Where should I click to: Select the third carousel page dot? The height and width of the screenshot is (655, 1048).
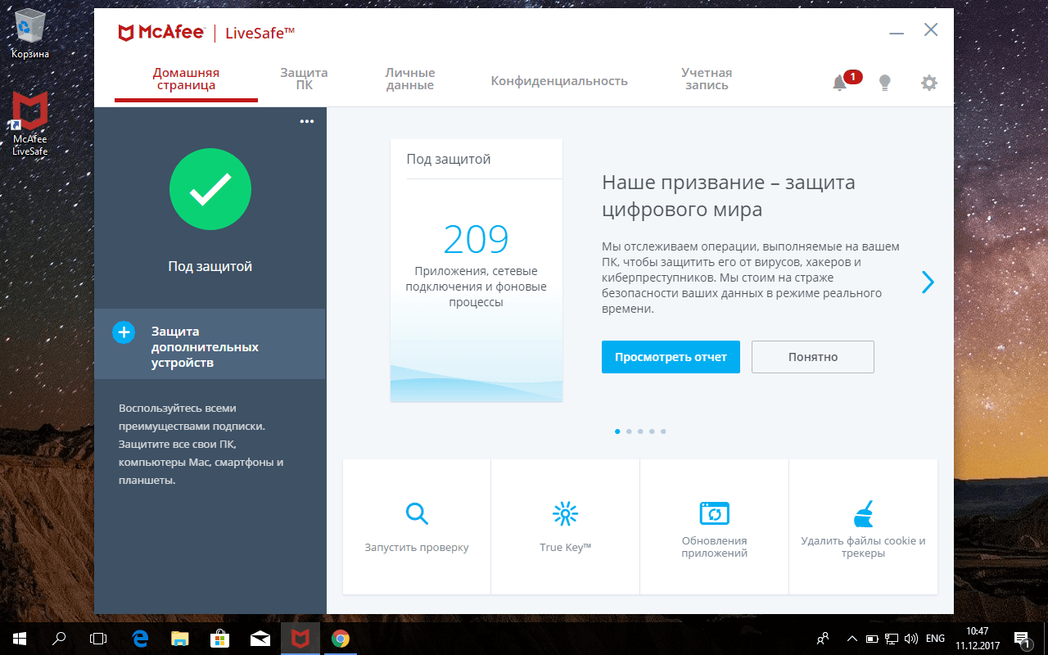pyautogui.click(x=640, y=431)
